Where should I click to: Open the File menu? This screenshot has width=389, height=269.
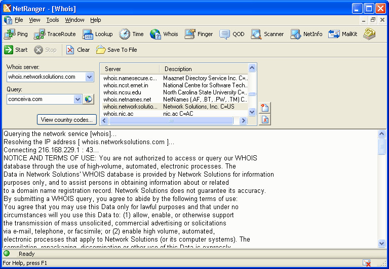click(19, 20)
